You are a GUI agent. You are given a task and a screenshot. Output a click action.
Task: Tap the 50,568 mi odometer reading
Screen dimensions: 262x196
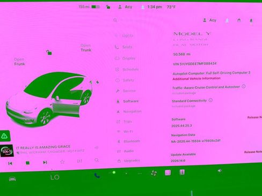(x=181, y=54)
